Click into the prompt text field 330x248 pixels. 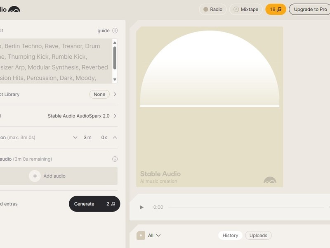click(x=56, y=61)
